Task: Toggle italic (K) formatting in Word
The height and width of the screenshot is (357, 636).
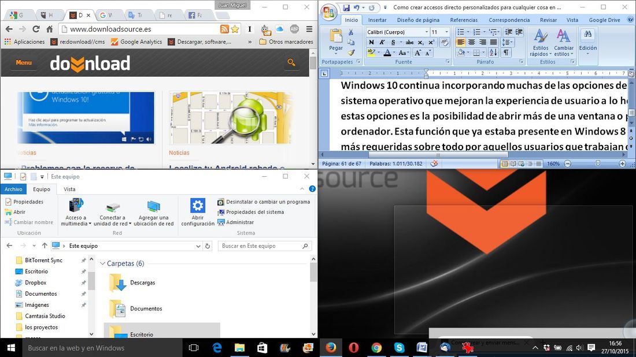Action: 382,42
